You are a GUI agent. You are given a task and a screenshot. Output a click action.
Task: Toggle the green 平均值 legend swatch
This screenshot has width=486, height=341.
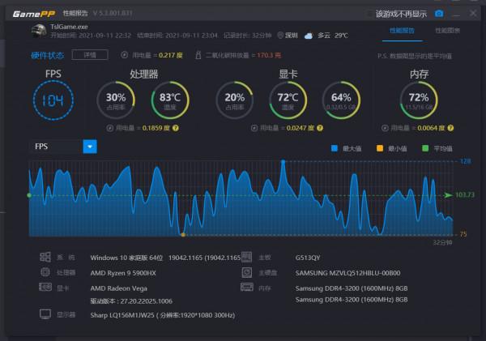coord(425,148)
